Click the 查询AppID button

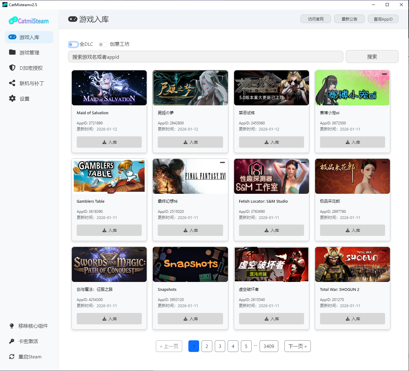383,19
